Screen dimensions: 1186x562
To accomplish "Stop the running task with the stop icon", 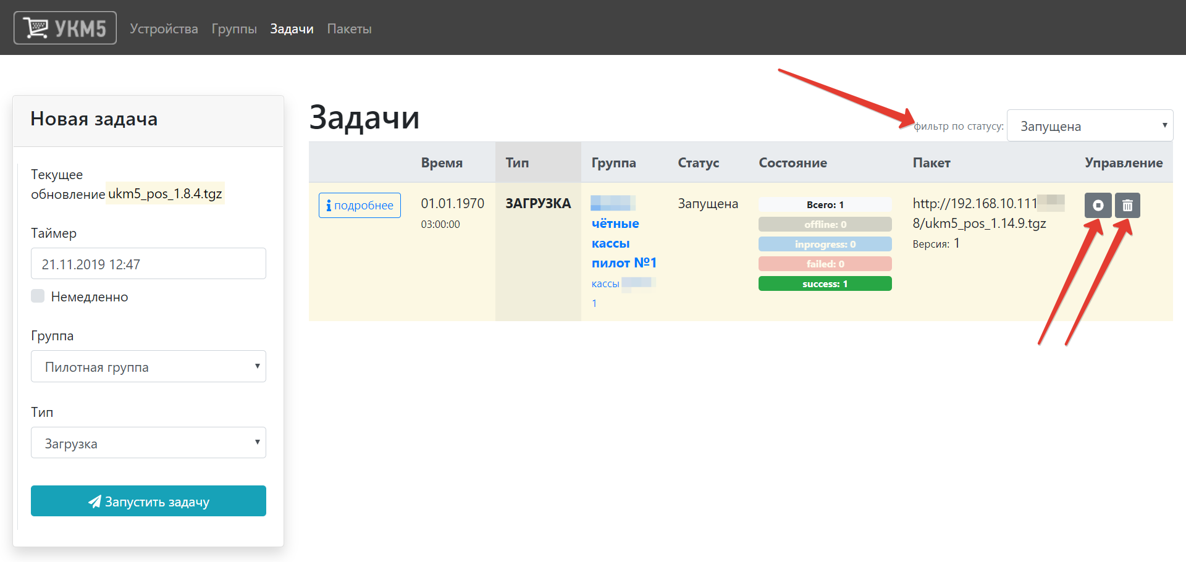I will pos(1098,205).
